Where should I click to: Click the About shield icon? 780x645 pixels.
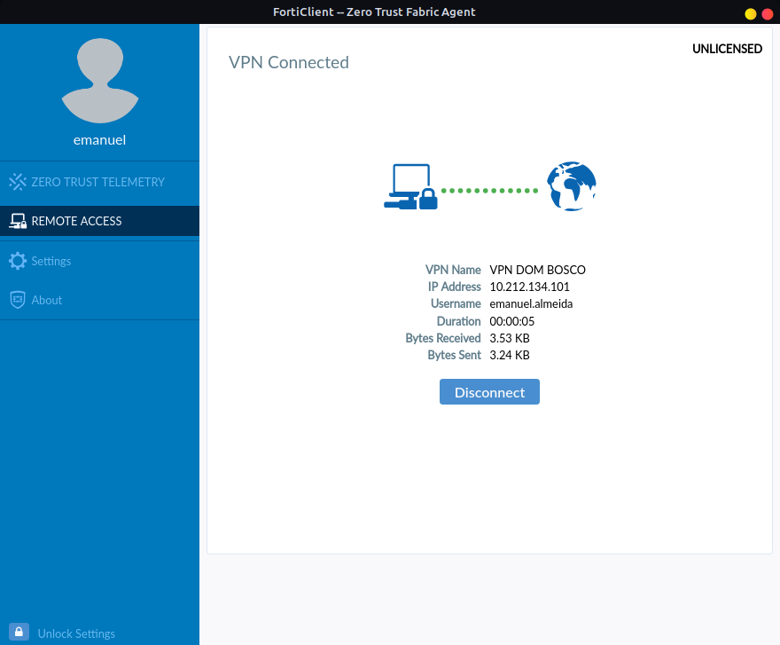pyautogui.click(x=18, y=300)
